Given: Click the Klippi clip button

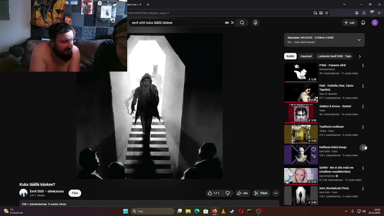Looking at the screenshot, I should pyautogui.click(x=261, y=193).
